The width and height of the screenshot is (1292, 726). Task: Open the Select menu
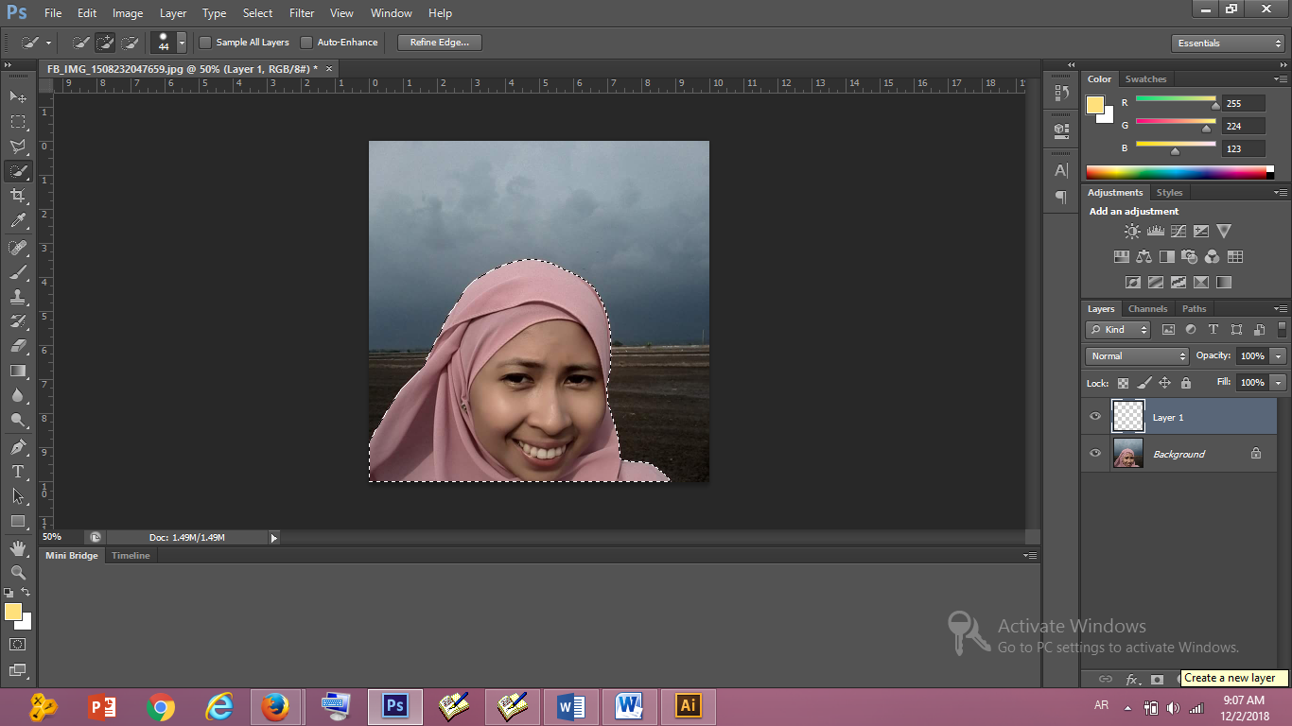[257, 12]
